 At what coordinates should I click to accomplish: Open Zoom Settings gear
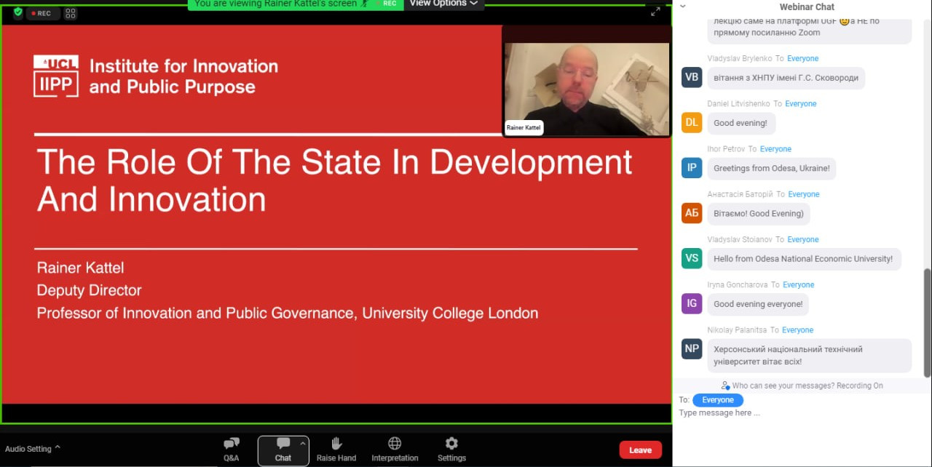[x=451, y=450]
